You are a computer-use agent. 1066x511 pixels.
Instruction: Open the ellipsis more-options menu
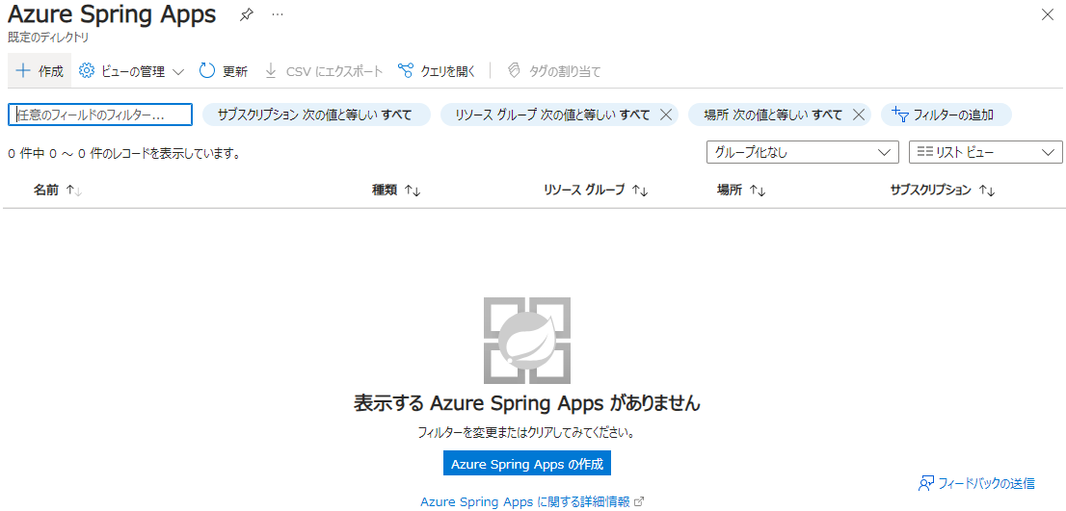[x=278, y=14]
